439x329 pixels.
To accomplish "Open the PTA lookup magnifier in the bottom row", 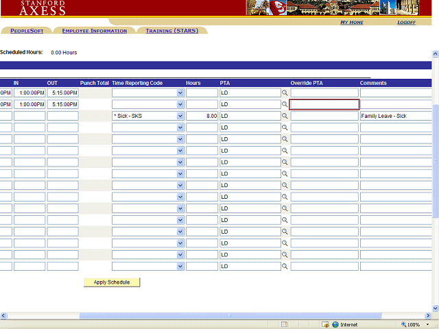I will point(285,267).
